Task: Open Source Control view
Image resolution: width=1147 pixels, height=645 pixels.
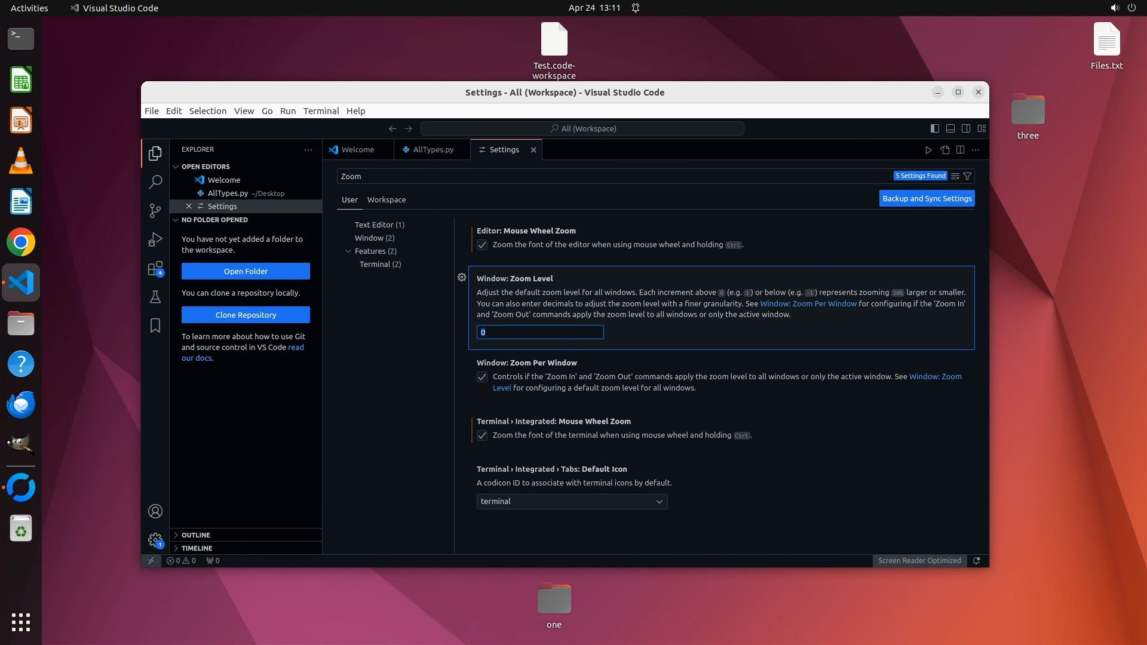Action: (155, 210)
